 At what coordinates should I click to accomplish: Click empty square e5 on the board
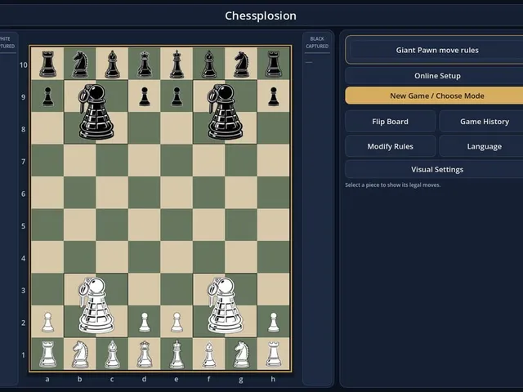coord(177,225)
